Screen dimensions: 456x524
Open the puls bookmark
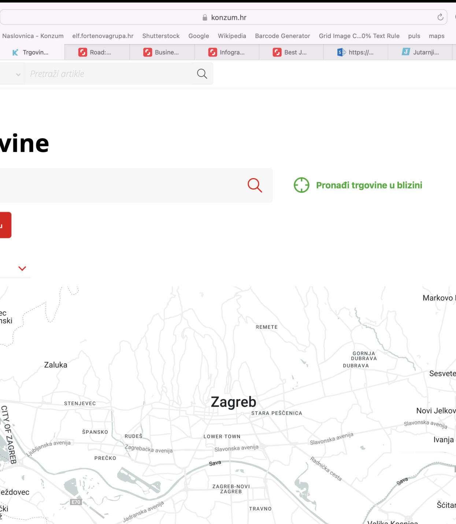414,36
